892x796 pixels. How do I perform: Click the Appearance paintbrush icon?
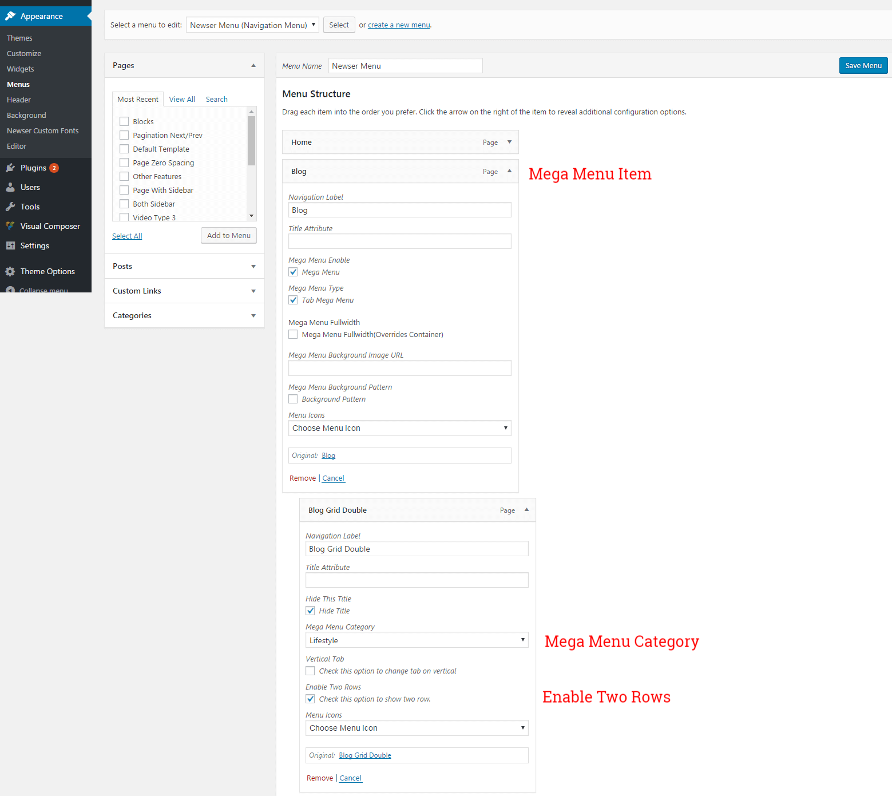coord(10,16)
